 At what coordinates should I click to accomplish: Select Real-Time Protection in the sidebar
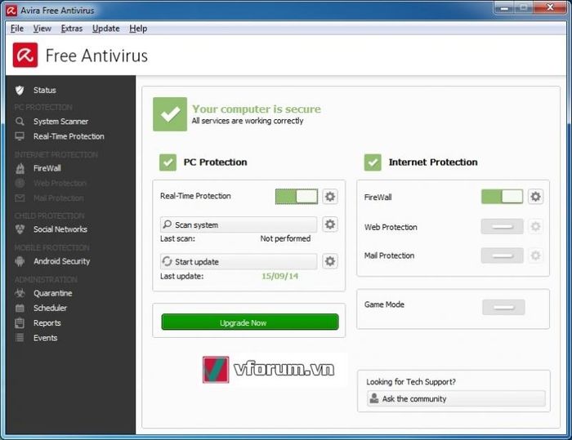(x=69, y=136)
